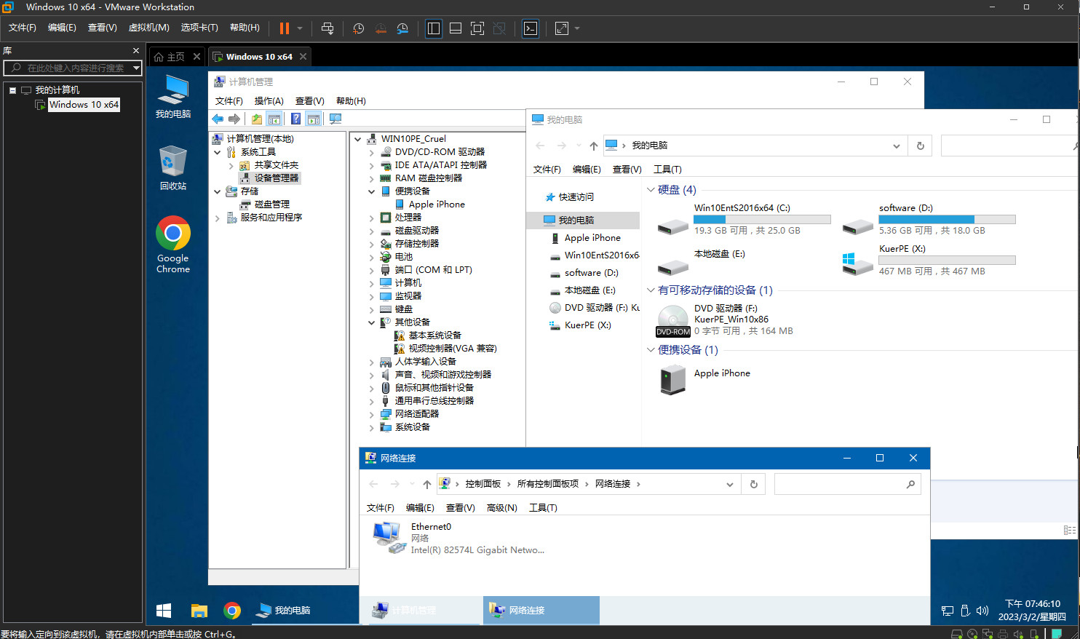Screen dimensions: 1080x639
Task: Launch Chrome from the taskbar
Action: [x=232, y=611]
